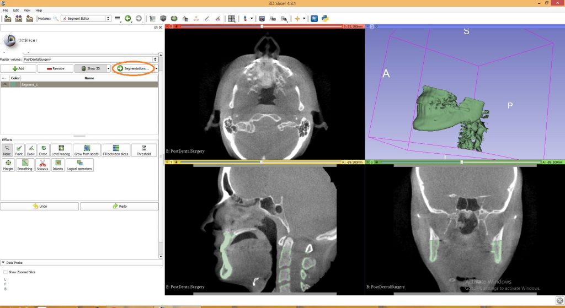Select the Erase effect
This screenshot has height=308, width=565.
click(43, 150)
